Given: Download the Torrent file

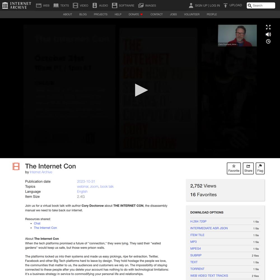Looking at the screenshot, I should [197, 269].
